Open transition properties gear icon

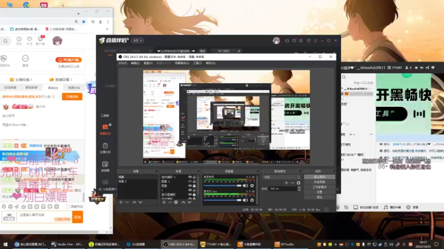click(x=299, y=183)
